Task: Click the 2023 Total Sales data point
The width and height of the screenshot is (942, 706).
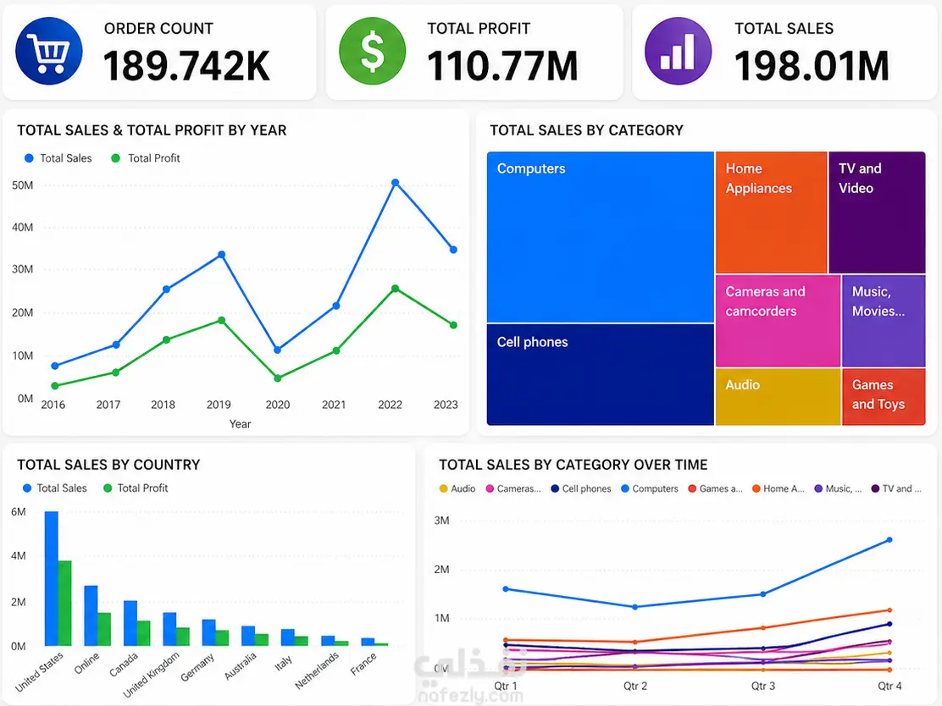Action: click(453, 250)
